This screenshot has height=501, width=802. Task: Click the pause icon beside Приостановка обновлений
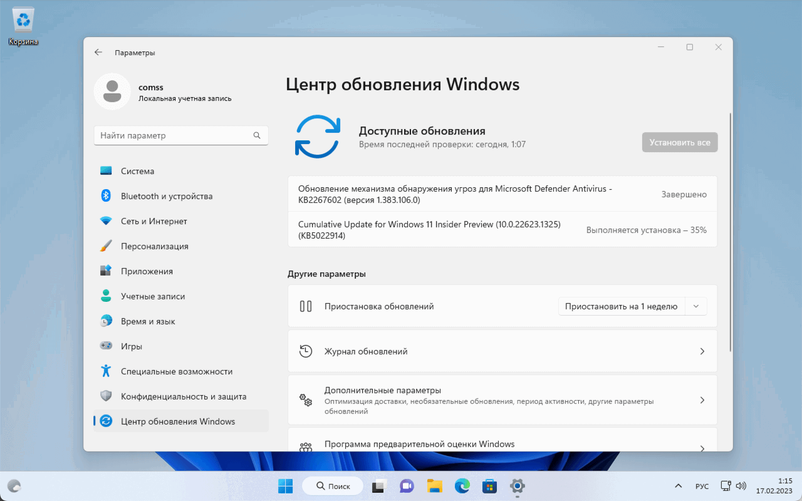coord(306,306)
